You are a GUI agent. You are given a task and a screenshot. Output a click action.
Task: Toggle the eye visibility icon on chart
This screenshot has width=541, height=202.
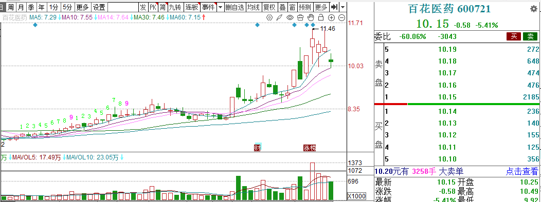click(x=290, y=17)
